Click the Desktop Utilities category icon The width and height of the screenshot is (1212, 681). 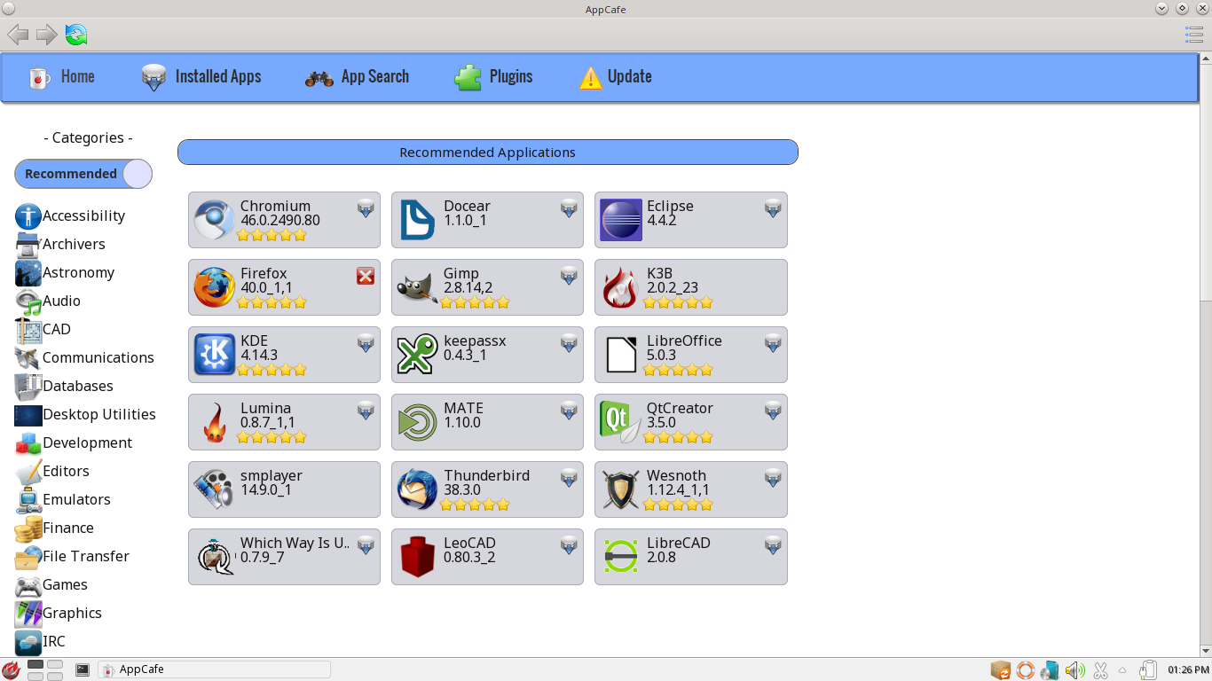28,415
